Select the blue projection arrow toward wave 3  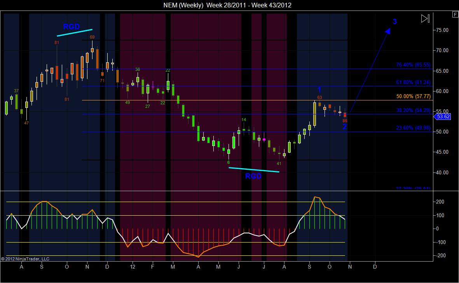(370, 70)
